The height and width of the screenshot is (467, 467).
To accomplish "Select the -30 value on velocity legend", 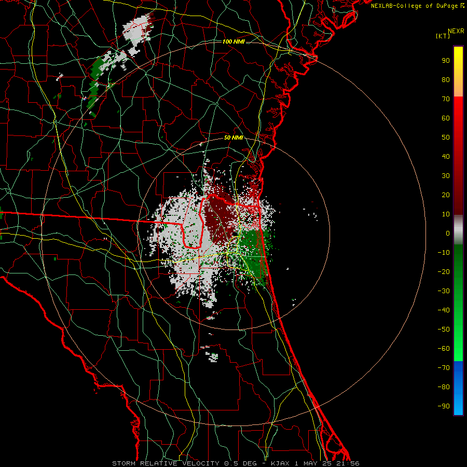I will pyautogui.click(x=444, y=291).
